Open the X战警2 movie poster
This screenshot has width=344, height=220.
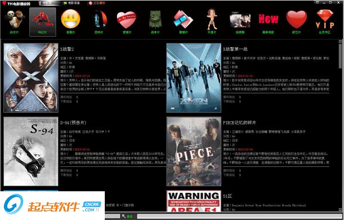point(31,78)
